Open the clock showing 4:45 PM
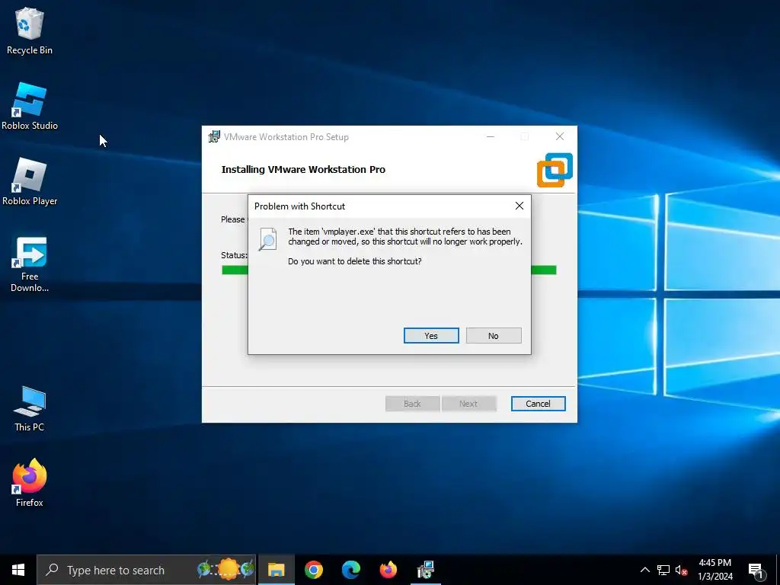 (x=714, y=570)
